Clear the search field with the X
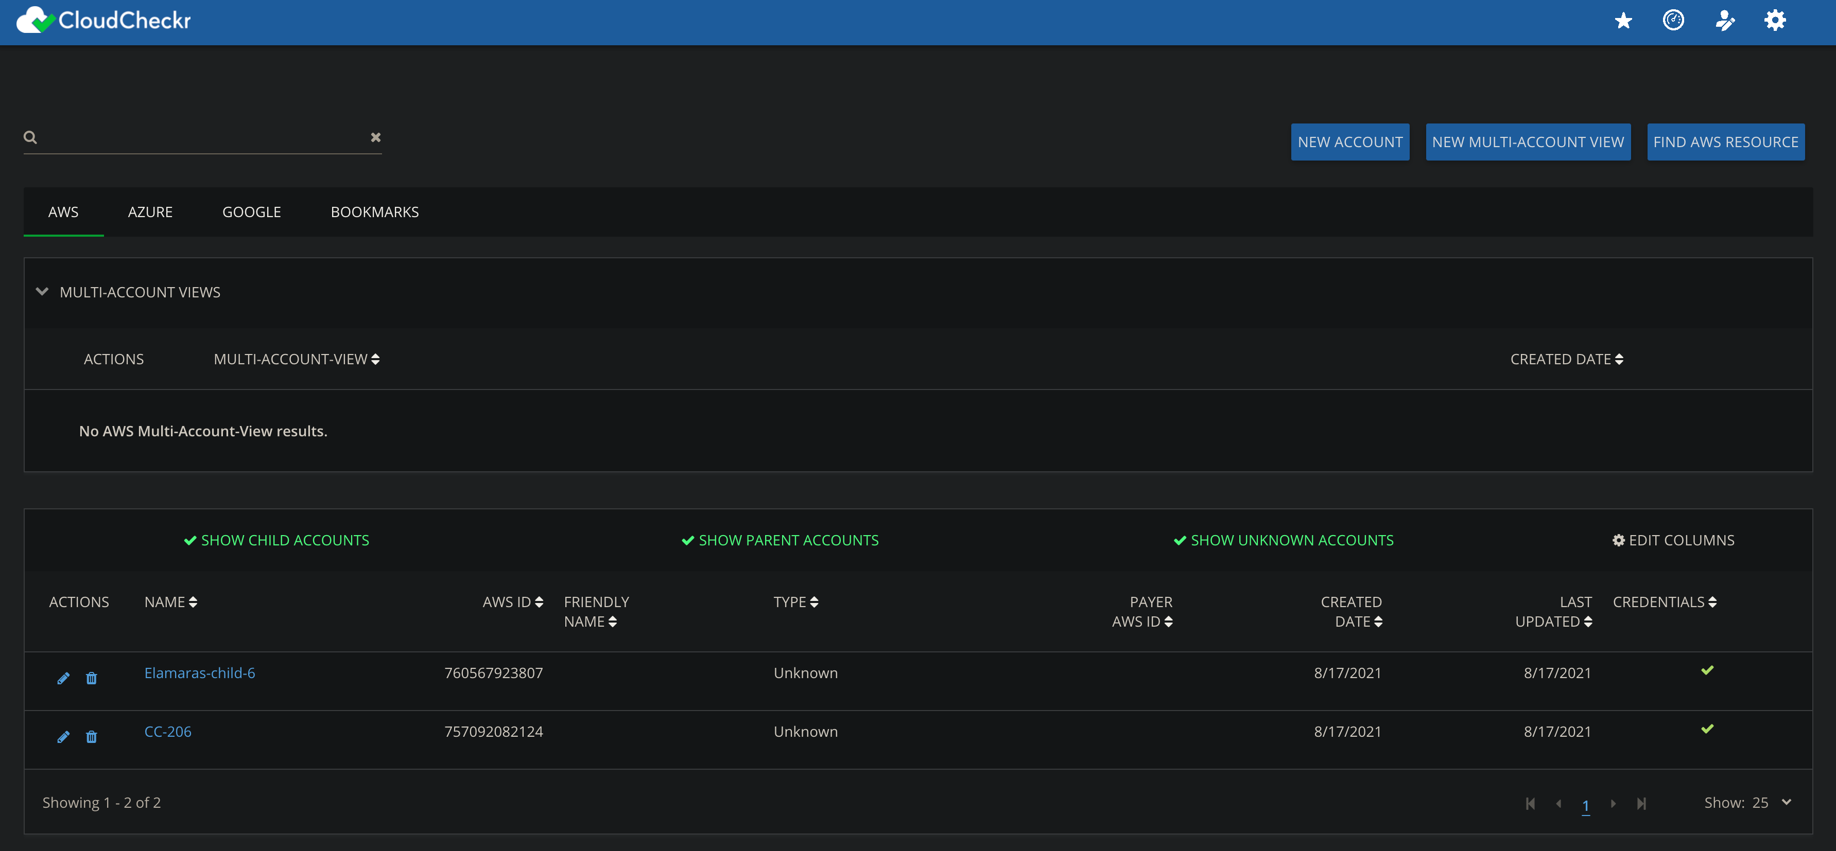The width and height of the screenshot is (1836, 851). coord(376,137)
